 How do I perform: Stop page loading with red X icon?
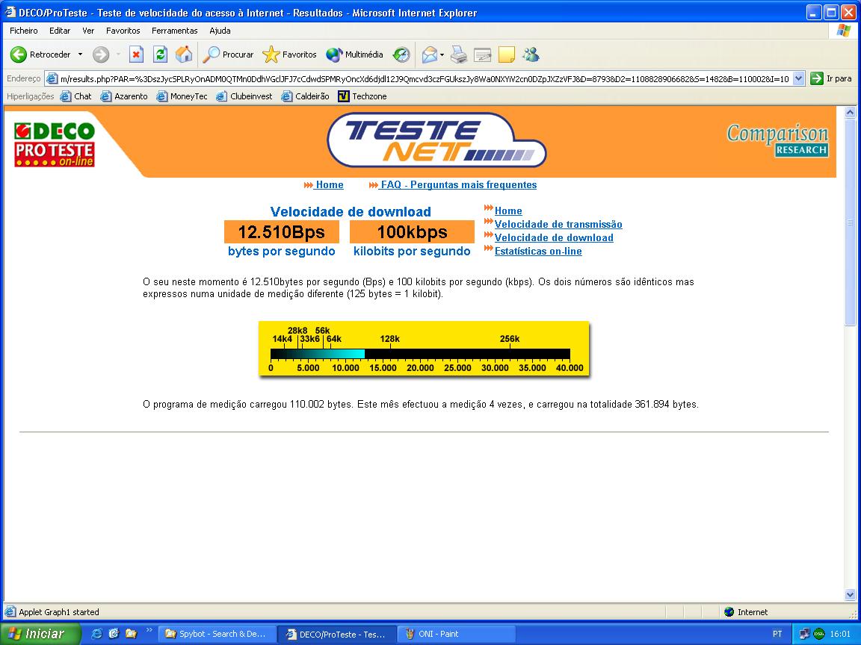click(x=136, y=54)
